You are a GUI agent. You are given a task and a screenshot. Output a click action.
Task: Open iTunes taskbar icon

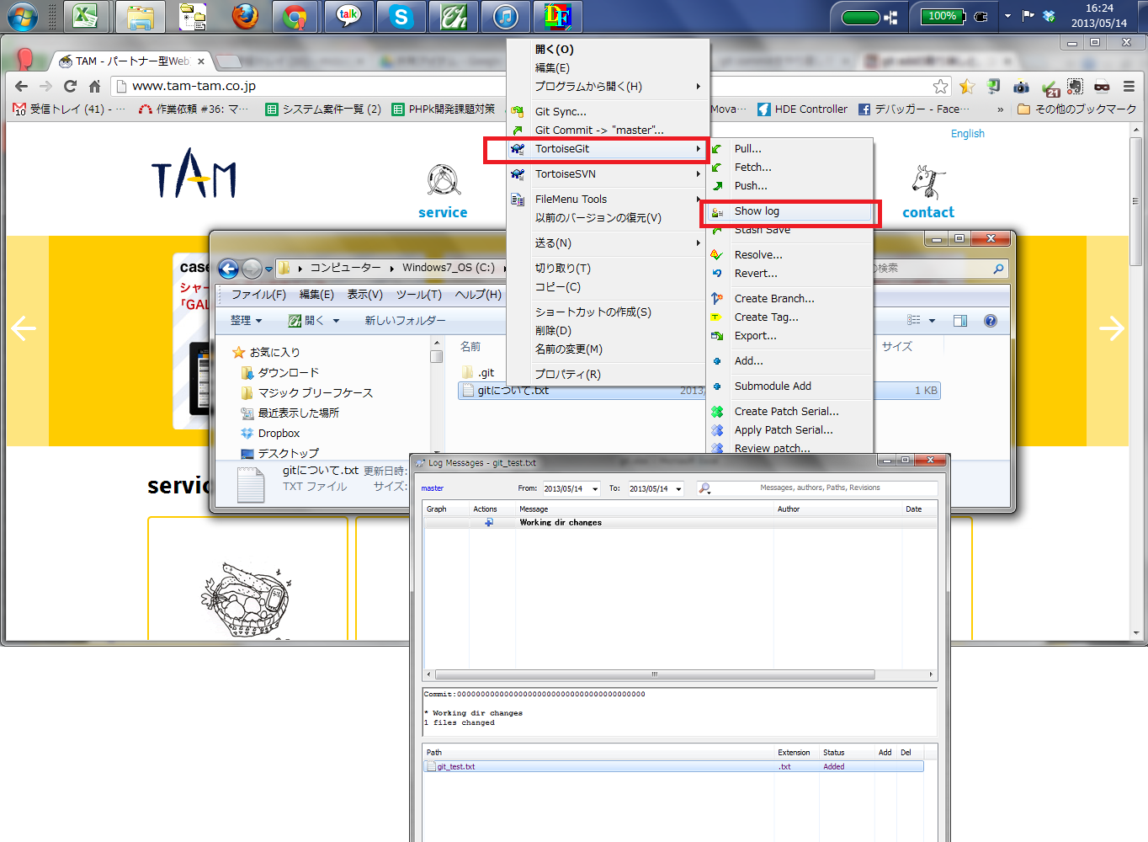[505, 16]
